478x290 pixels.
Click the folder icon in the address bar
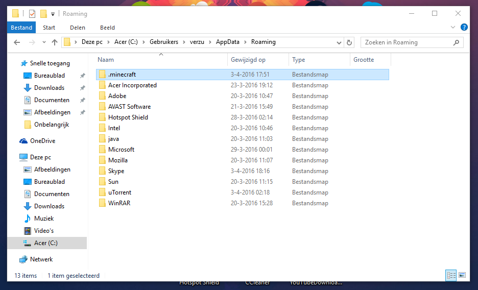click(67, 42)
